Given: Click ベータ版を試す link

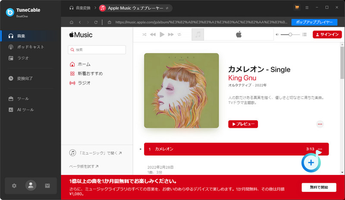Looking at the screenshot, I should [84, 166].
